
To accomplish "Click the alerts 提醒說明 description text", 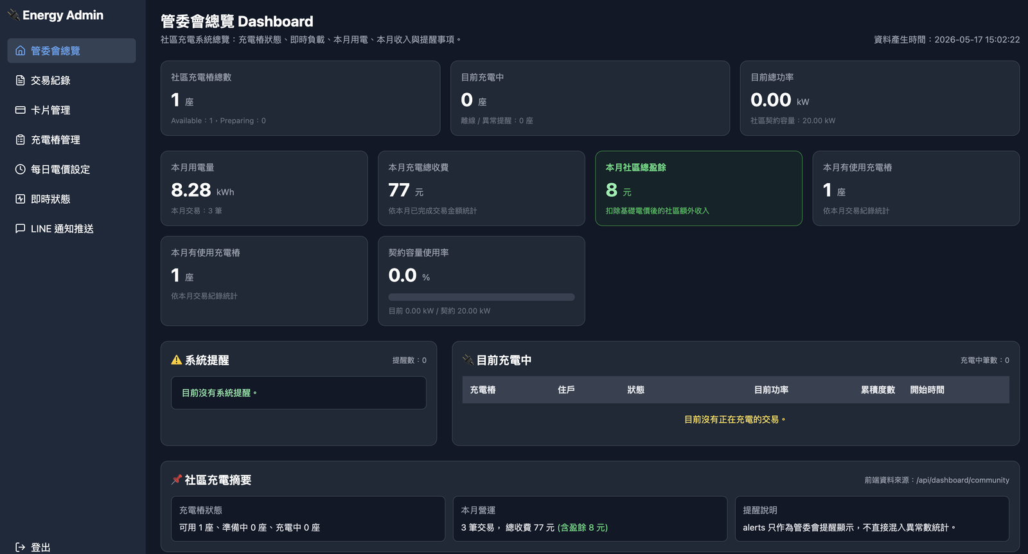I will tap(849, 528).
